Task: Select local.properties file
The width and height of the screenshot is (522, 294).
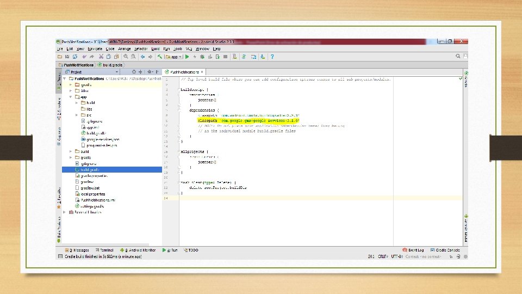Action: pyautogui.click(x=93, y=194)
